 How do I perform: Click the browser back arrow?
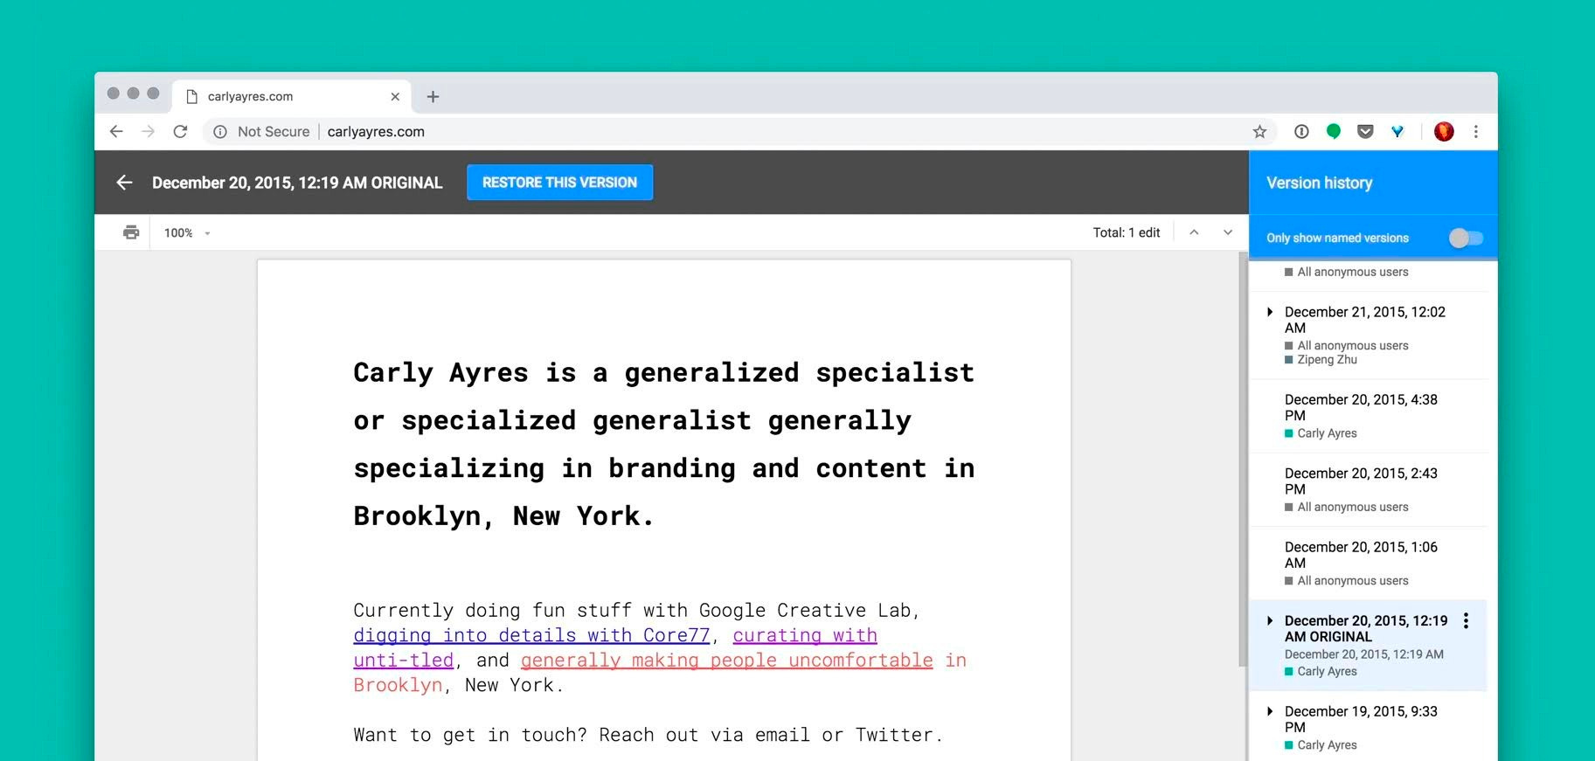pos(116,132)
